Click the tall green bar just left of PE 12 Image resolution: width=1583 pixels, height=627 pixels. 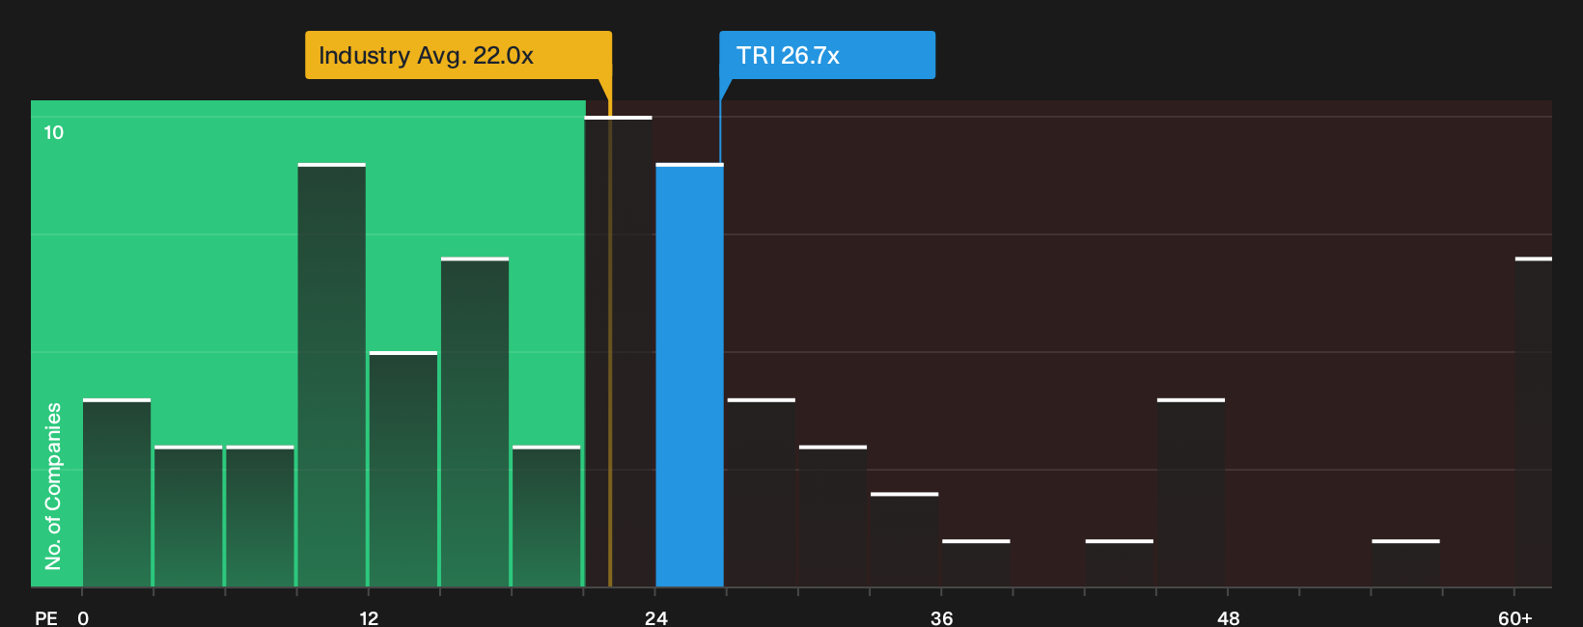332,375
